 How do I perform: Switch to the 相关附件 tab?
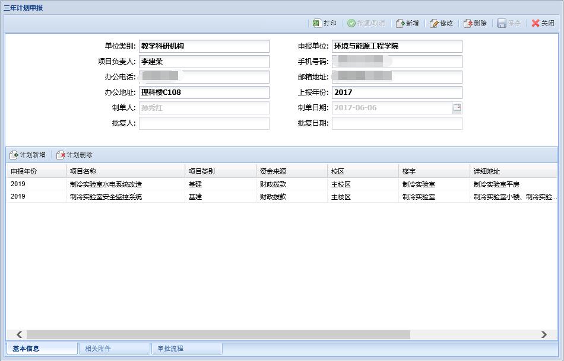(x=113, y=349)
